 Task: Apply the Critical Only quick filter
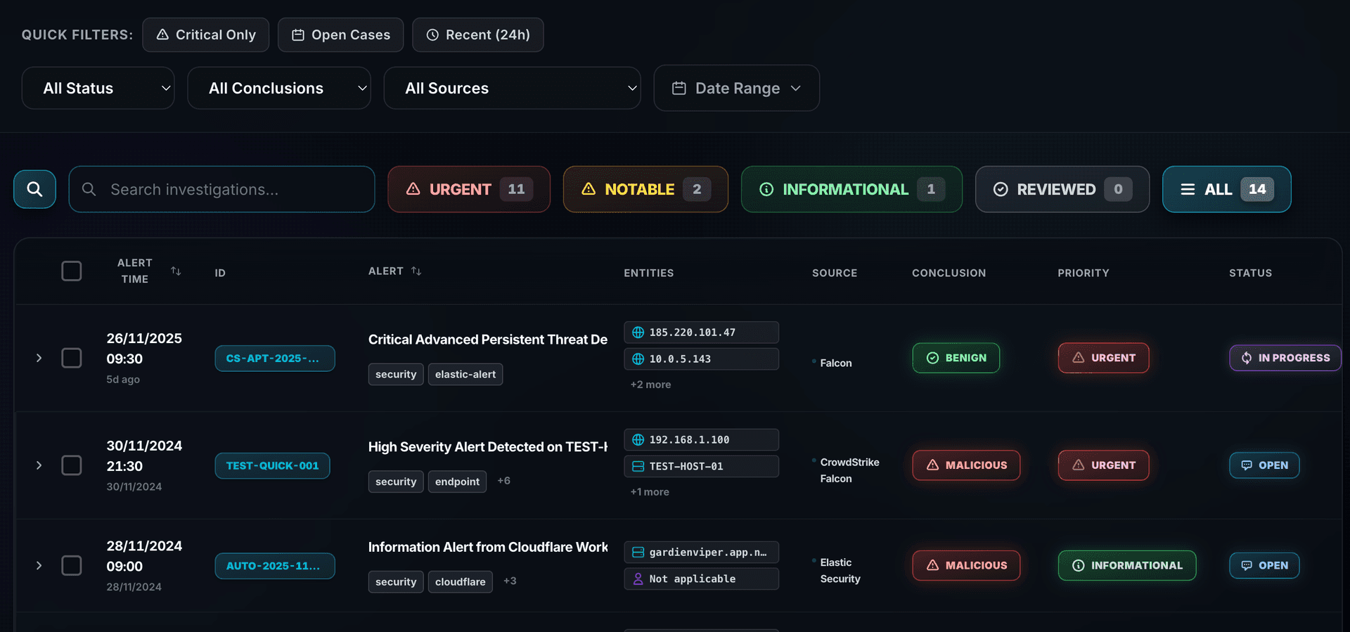pyautogui.click(x=206, y=35)
